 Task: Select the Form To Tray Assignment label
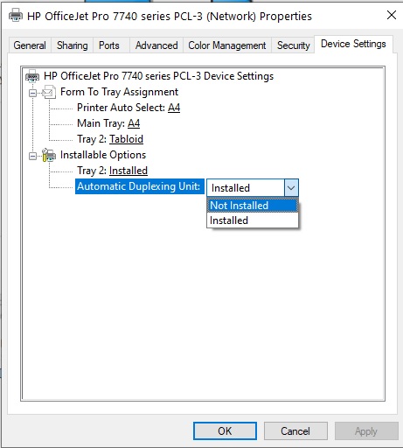pyautogui.click(x=119, y=92)
